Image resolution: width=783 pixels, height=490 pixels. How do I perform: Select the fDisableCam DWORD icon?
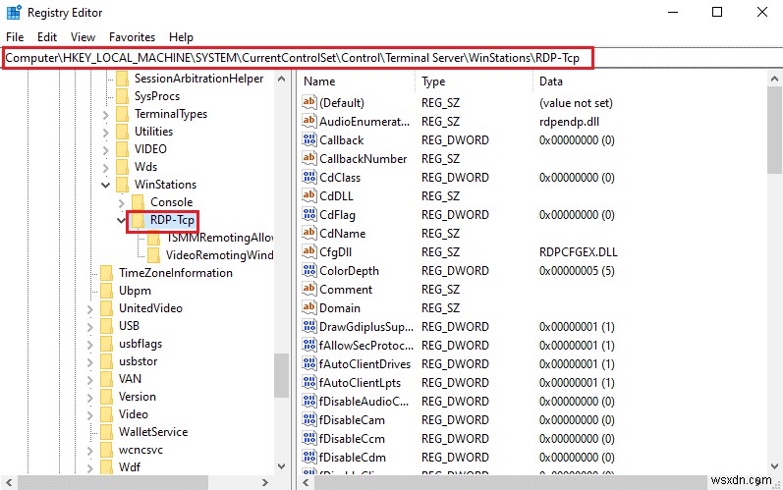click(309, 419)
